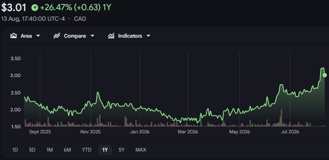
Task: Click the Compare lines icon
Action: point(57,36)
